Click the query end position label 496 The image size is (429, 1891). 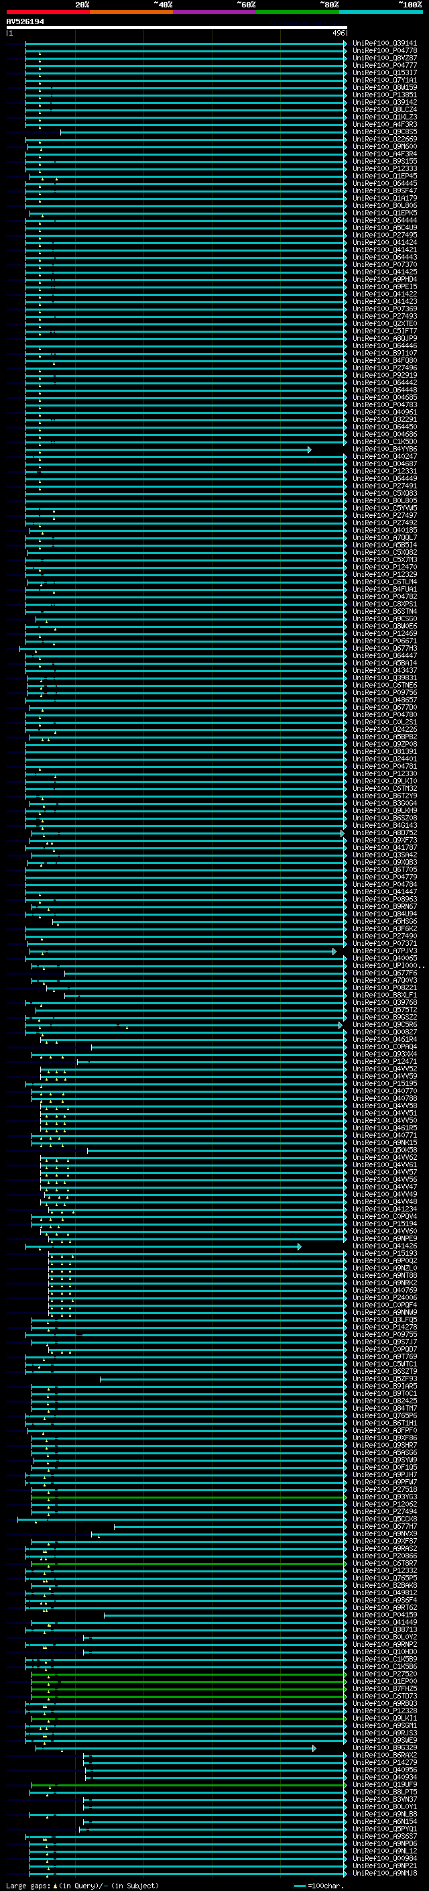point(338,33)
